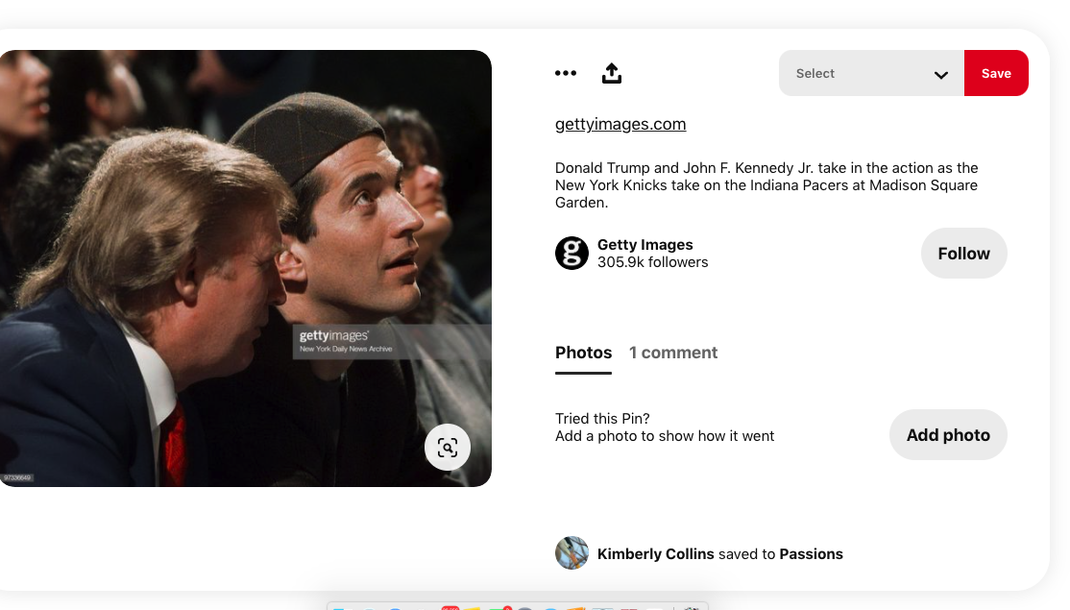The image size is (1070, 610).
Task: Click the share/upload arrow icon
Action: tap(612, 73)
